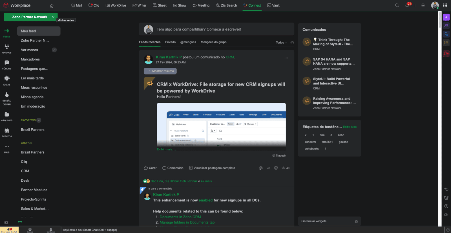Open the WorkDrive app in top menu
The height and width of the screenshot is (233, 451).
coord(116,5)
